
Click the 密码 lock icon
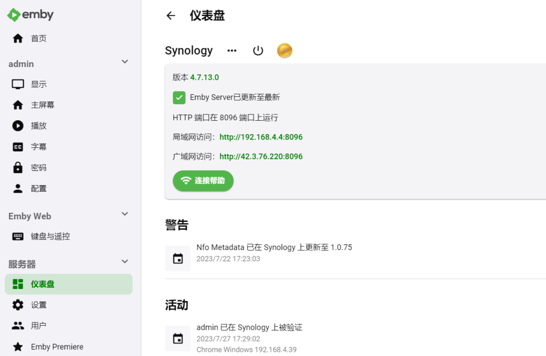click(18, 168)
